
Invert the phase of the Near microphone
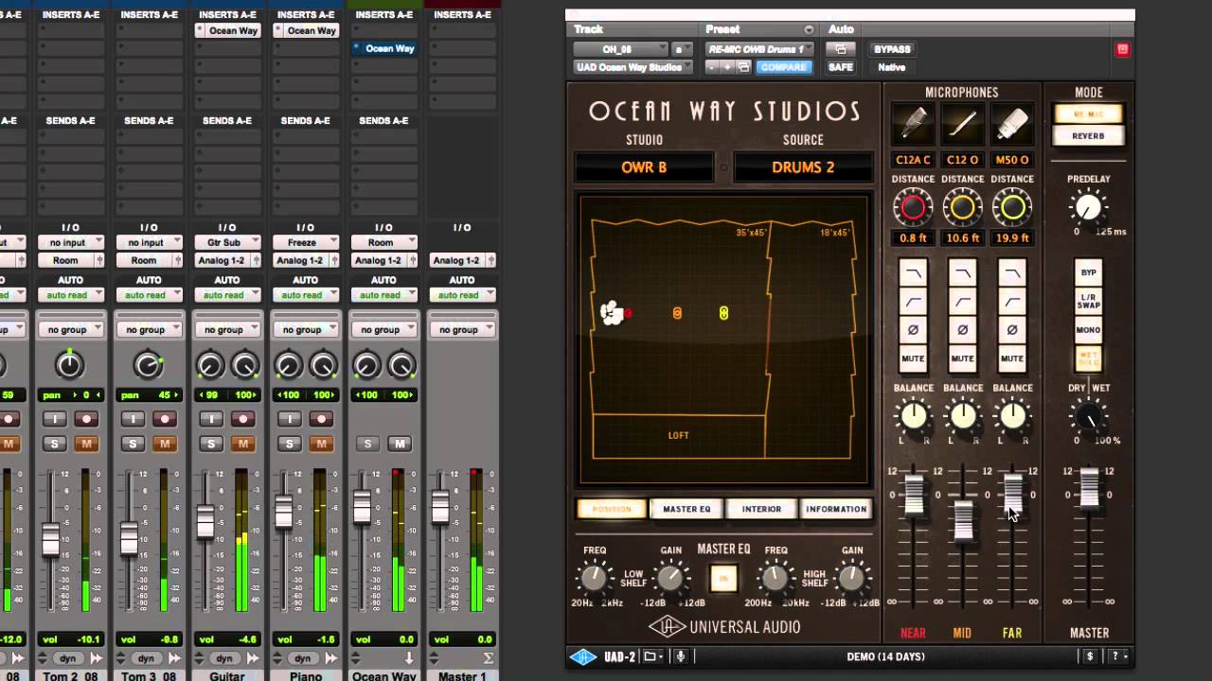click(914, 330)
